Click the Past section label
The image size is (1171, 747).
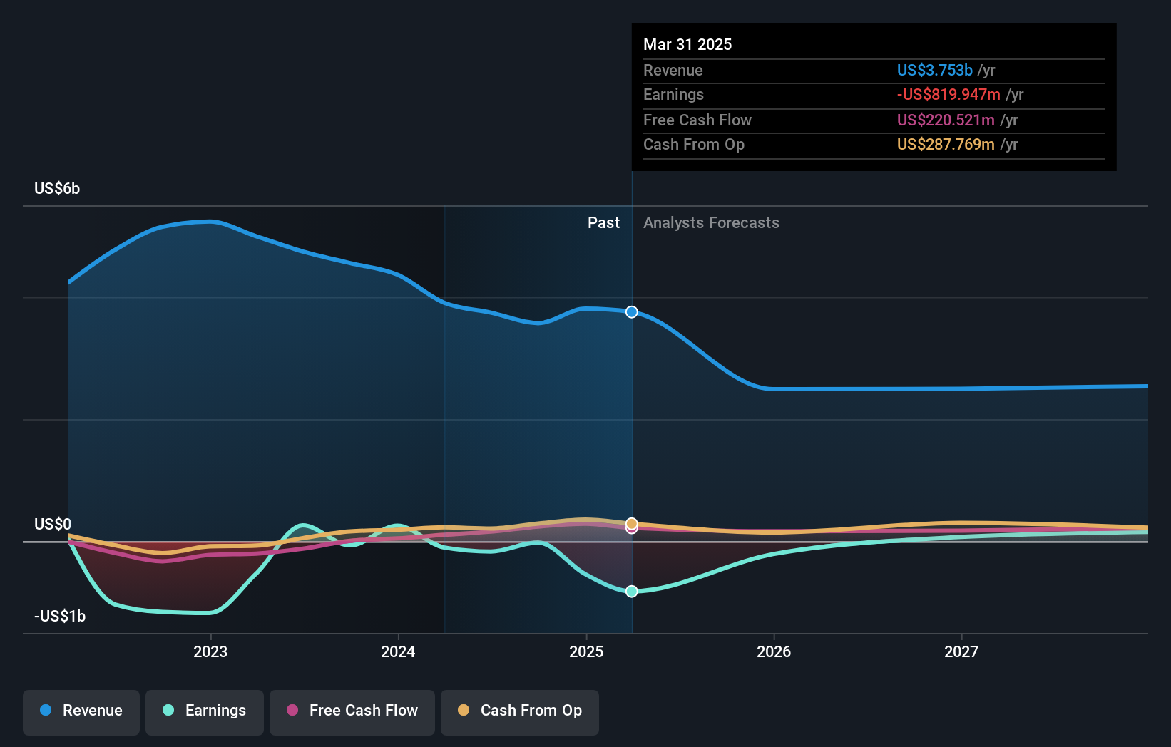coord(603,222)
